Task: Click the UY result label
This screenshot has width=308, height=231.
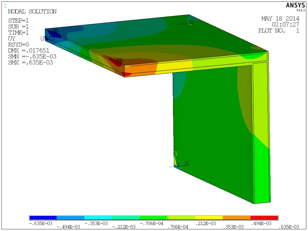Action: pos(12,38)
